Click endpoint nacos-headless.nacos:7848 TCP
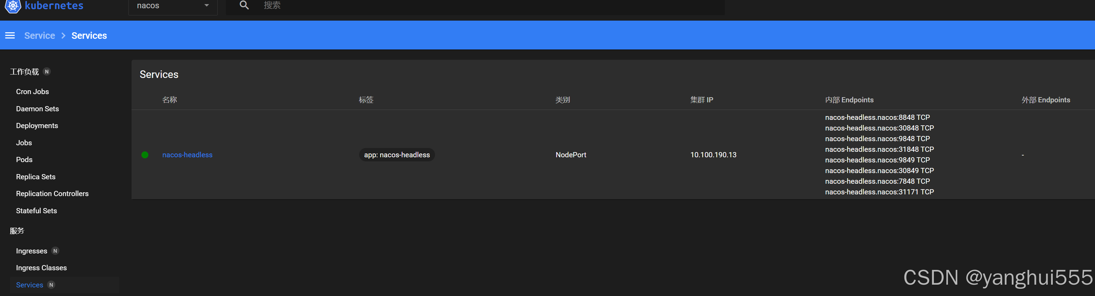 [x=877, y=181]
